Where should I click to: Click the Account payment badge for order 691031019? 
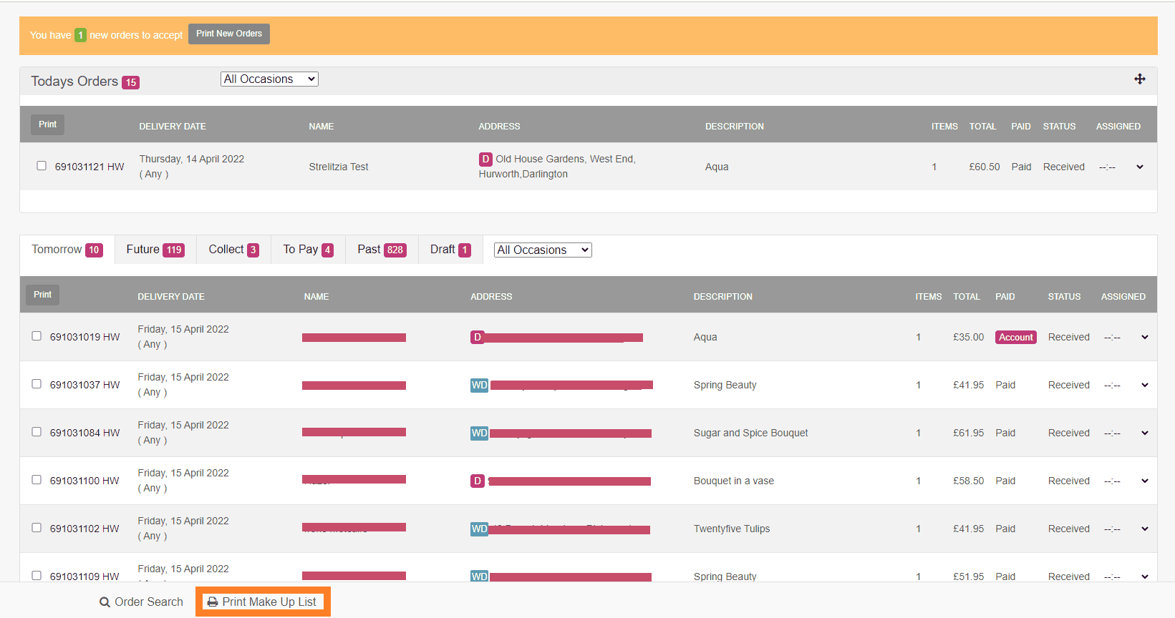[x=1016, y=337]
